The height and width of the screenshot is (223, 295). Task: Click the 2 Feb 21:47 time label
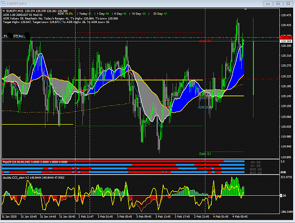click(x=86, y=216)
